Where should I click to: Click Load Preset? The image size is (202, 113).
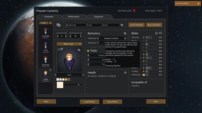[x=89, y=102]
